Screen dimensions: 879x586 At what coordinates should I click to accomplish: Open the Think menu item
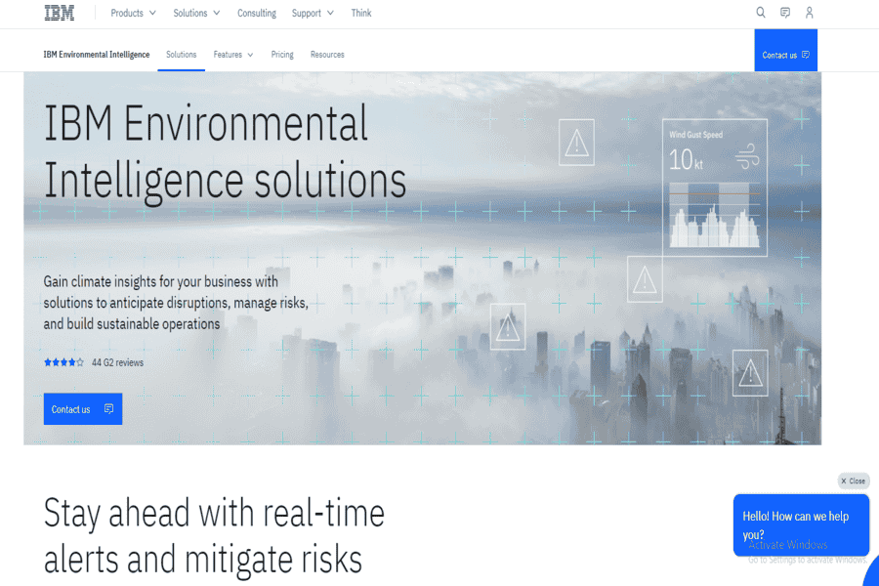361,13
